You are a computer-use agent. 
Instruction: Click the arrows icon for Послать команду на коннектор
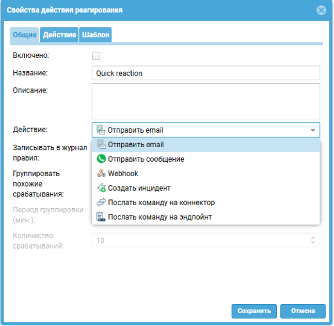101,203
